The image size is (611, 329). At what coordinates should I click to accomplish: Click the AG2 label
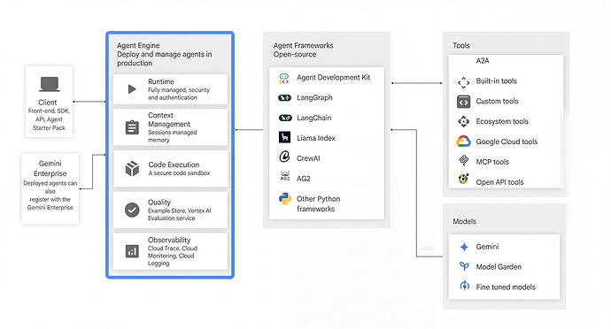[304, 179]
